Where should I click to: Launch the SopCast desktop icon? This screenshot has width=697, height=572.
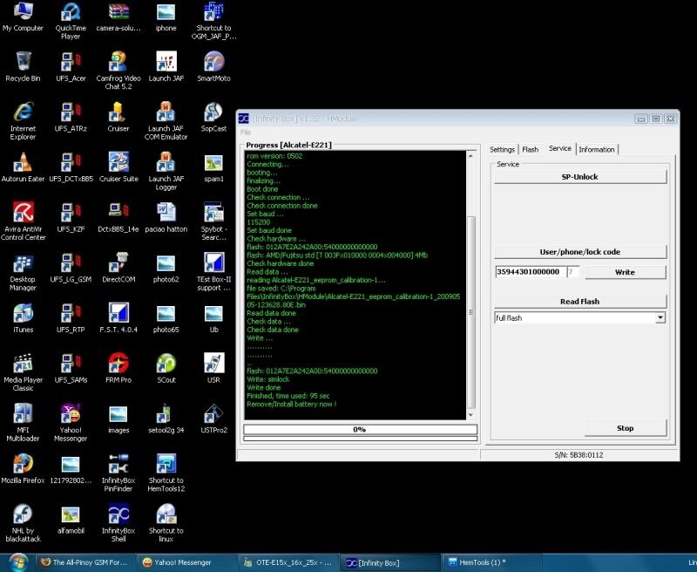[x=213, y=112]
